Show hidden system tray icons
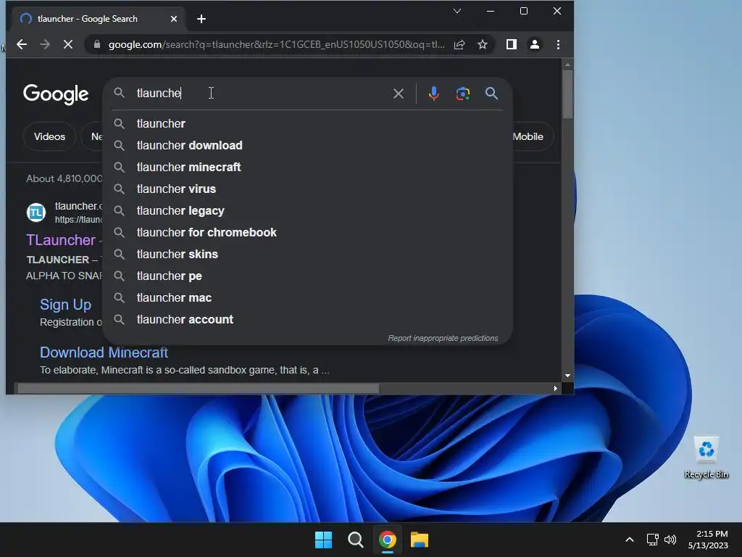 [630, 540]
